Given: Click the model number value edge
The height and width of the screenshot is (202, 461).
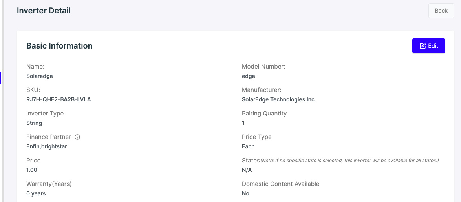Looking at the screenshot, I should (249, 76).
